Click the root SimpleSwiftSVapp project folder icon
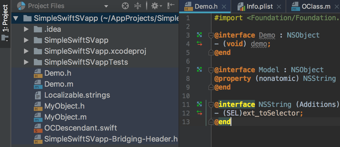 pos(27,18)
